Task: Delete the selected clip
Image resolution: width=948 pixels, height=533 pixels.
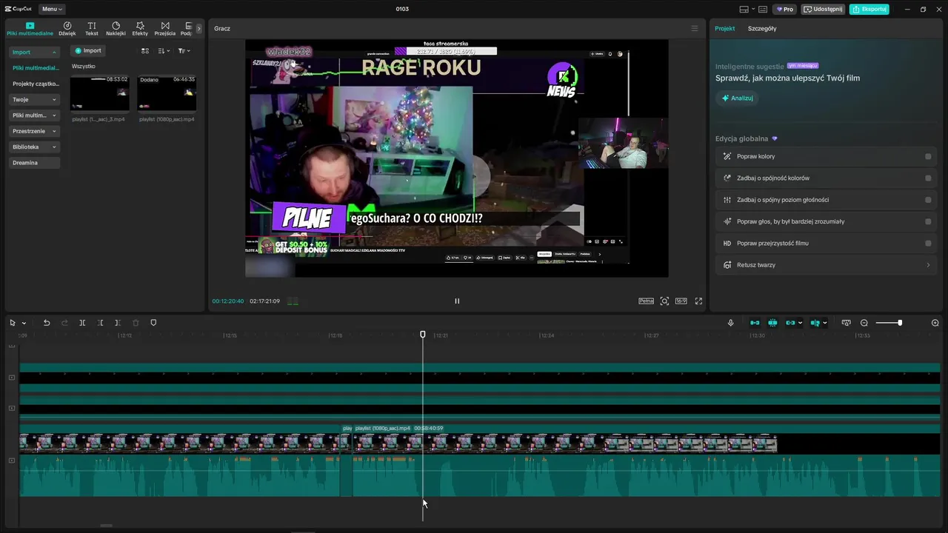Action: click(136, 323)
